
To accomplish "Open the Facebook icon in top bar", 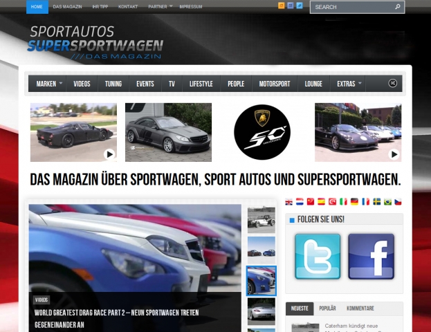I will [291, 6].
